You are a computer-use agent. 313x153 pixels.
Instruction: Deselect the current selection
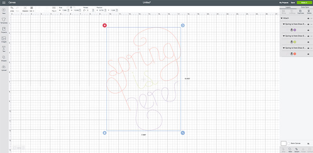coord(25,9)
